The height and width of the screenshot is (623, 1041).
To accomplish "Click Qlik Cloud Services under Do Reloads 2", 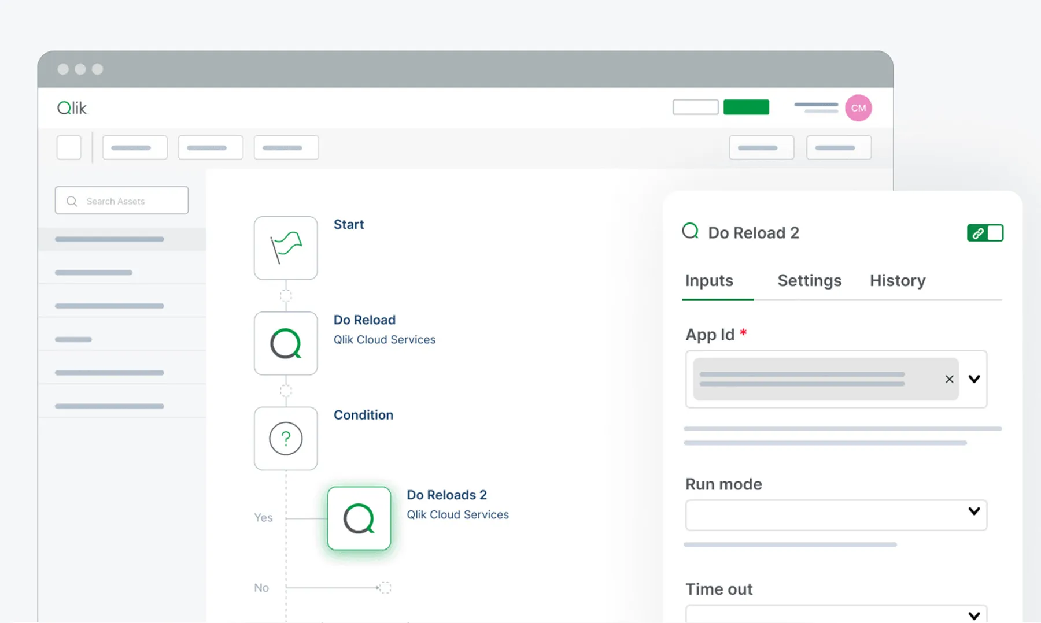I will 457,515.
